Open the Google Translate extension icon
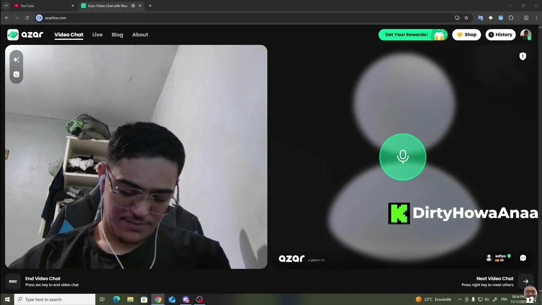This screenshot has height=305, width=542. (x=480, y=18)
